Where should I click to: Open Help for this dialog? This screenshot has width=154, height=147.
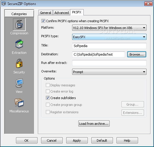point(127,140)
